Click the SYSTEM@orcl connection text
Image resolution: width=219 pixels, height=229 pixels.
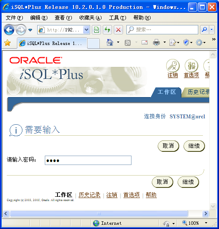tap(187, 116)
